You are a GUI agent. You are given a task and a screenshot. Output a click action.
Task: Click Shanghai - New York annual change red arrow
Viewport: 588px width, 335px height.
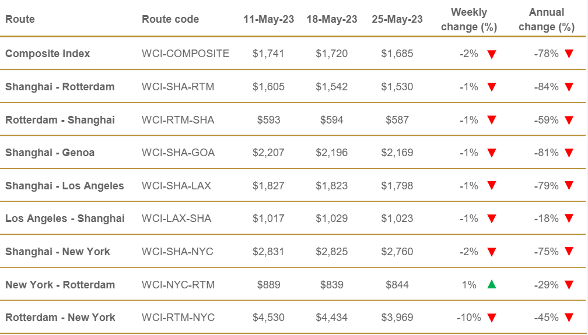click(x=569, y=252)
